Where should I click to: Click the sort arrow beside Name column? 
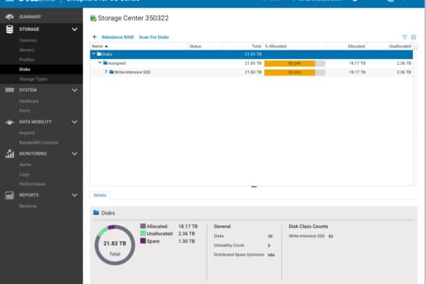[106, 46]
